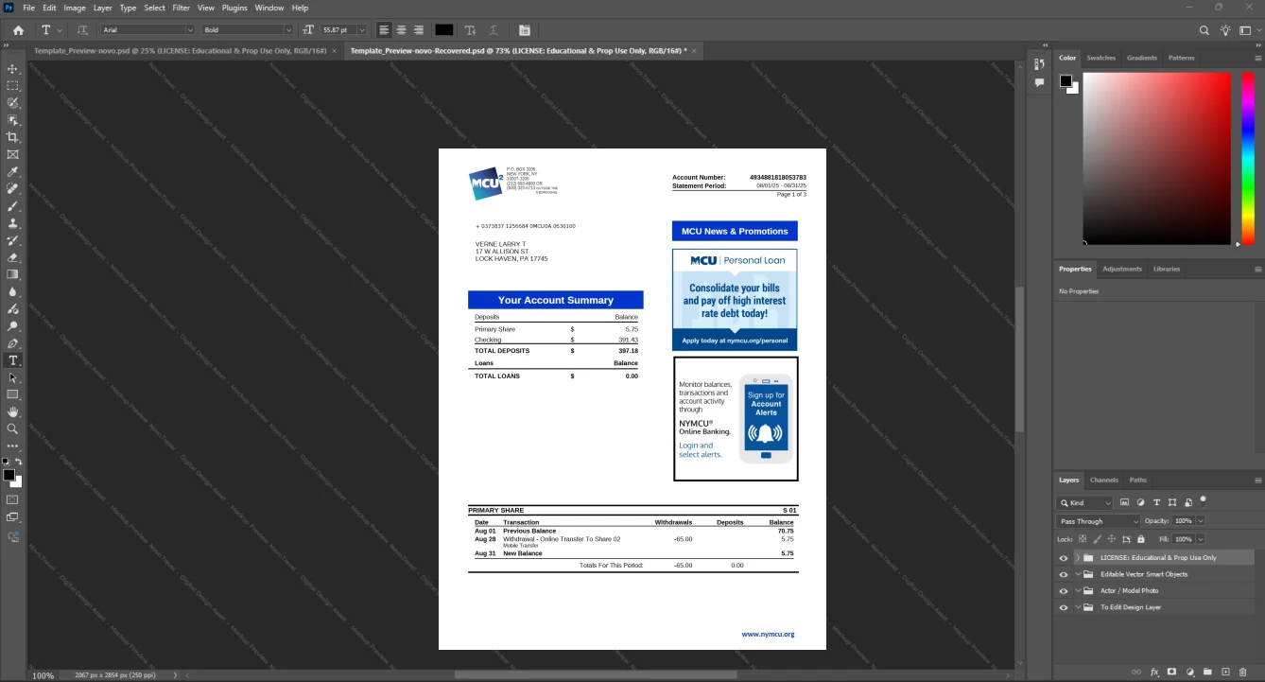Viewport: 1265px width, 682px height.
Task: Open the Opacity slider dropdown
Action: click(x=1201, y=521)
